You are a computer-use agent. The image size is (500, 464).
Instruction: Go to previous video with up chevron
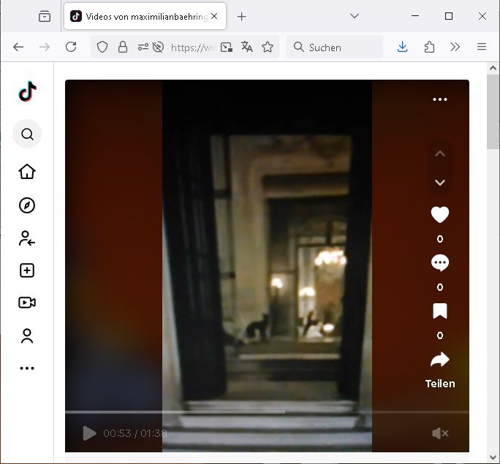click(440, 153)
